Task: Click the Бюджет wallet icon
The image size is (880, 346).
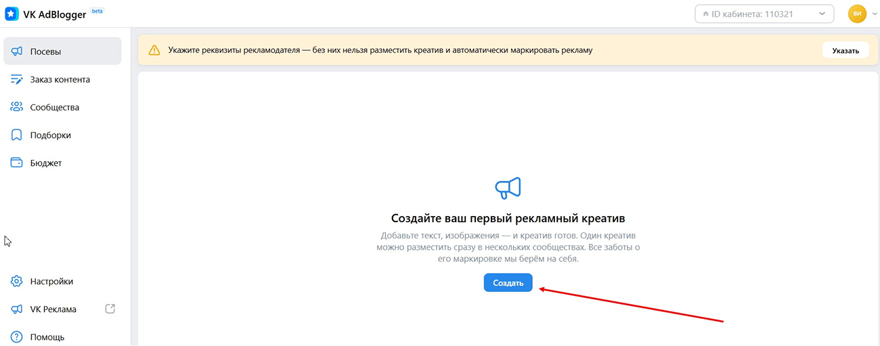Action: tap(17, 163)
